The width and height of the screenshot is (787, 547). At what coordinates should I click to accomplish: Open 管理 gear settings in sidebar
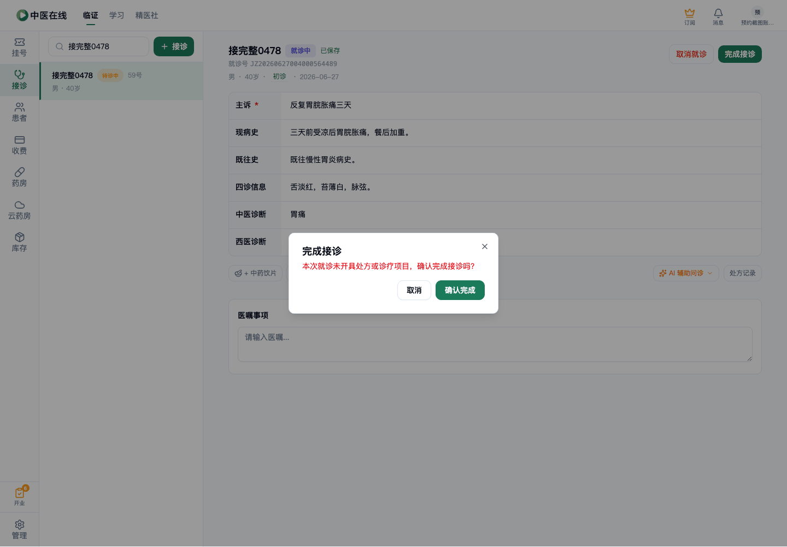click(x=19, y=530)
